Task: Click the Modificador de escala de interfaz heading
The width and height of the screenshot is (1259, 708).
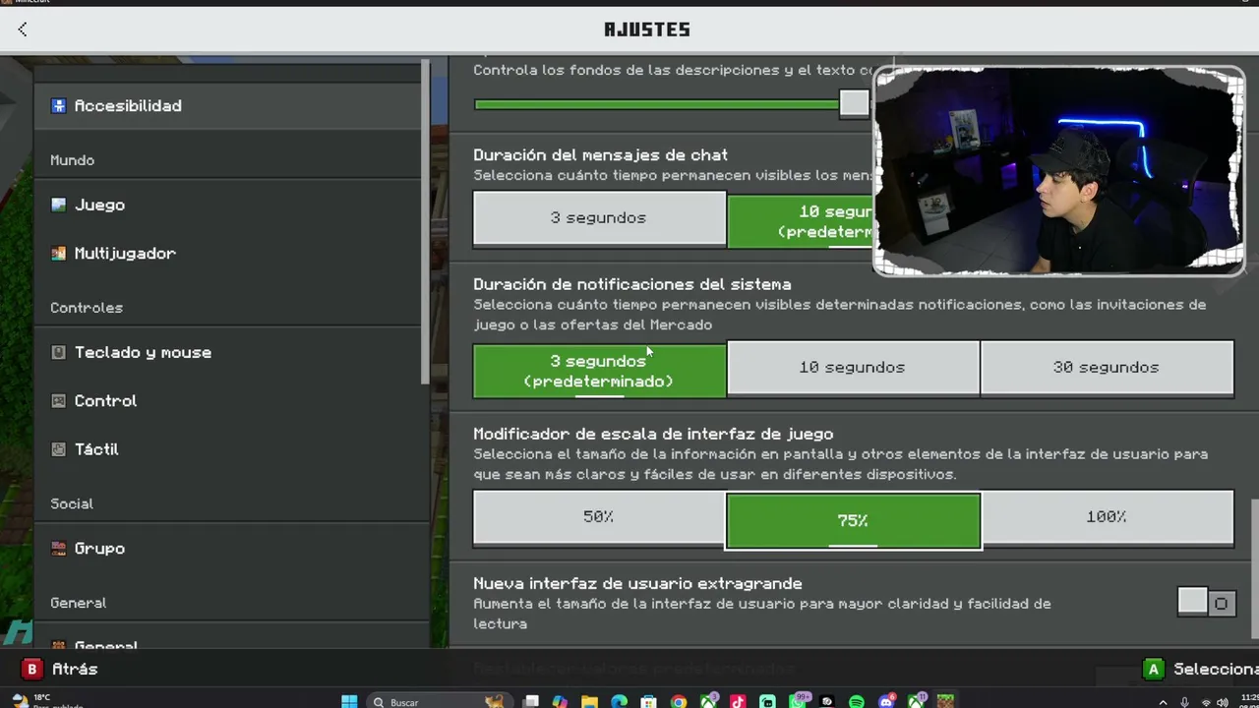Action: click(x=653, y=434)
